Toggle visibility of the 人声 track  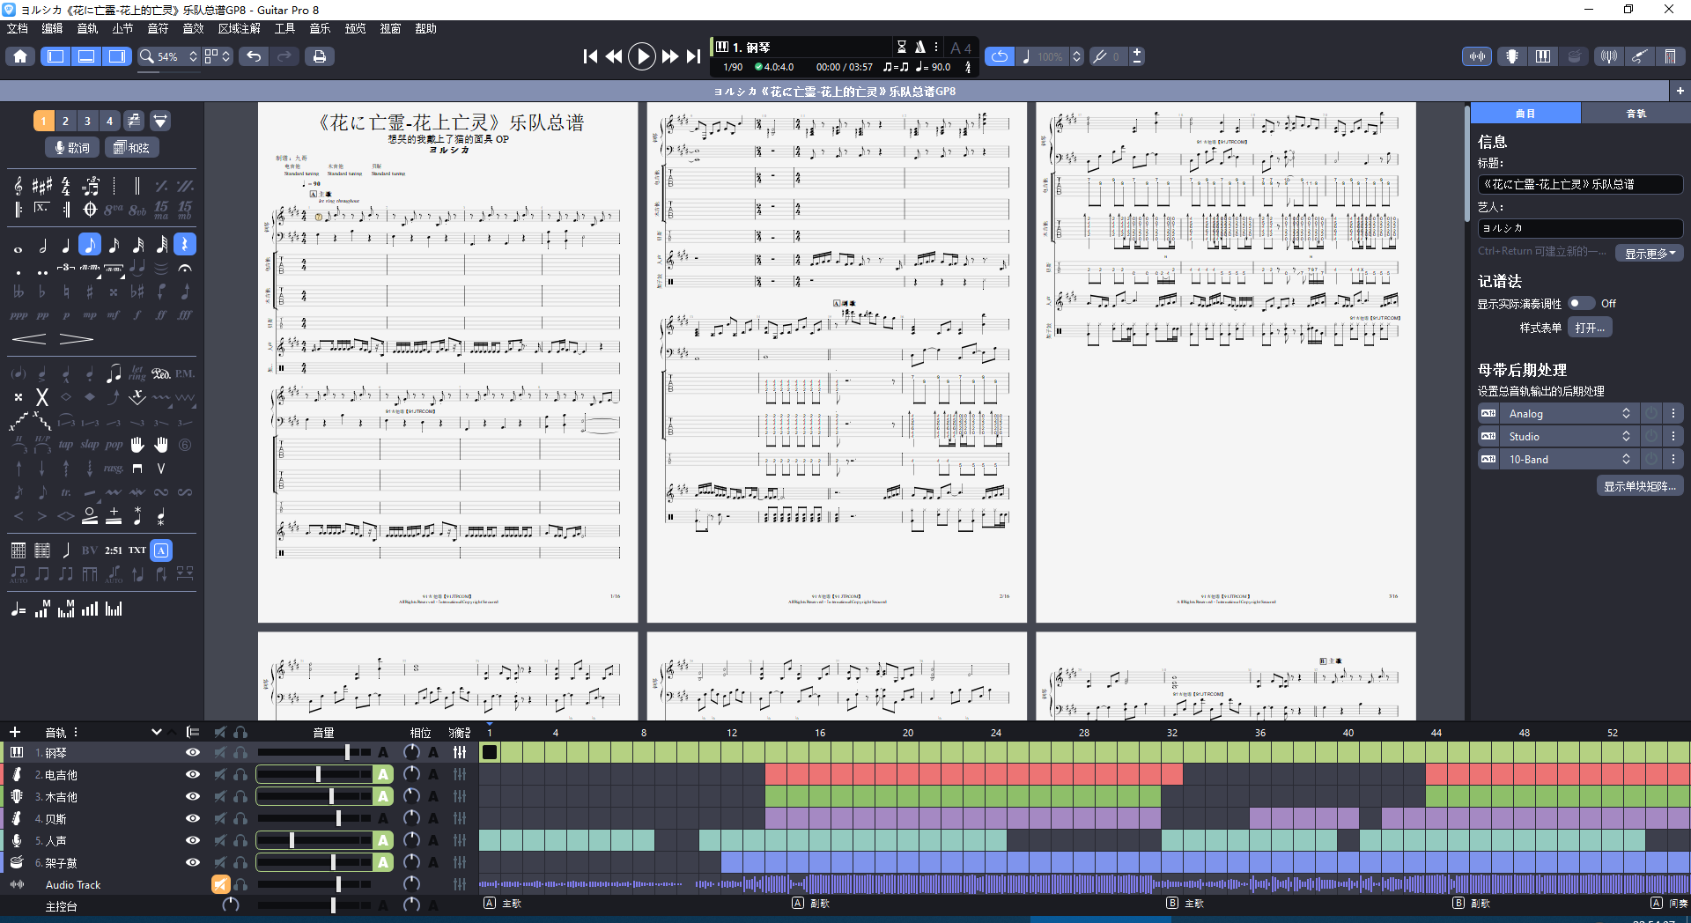click(193, 840)
